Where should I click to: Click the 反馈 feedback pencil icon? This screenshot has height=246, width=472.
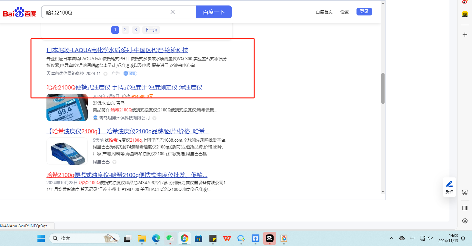click(449, 184)
